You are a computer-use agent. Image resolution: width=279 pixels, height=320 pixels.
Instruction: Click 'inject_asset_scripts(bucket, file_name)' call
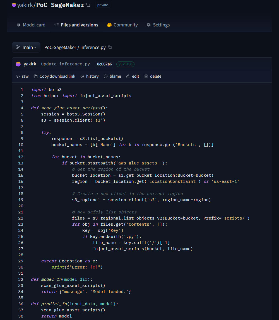click(x=143, y=249)
